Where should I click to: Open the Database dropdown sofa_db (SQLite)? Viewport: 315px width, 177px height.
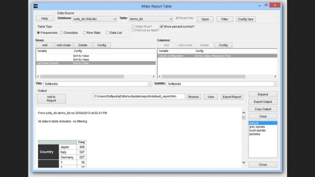click(x=95, y=19)
